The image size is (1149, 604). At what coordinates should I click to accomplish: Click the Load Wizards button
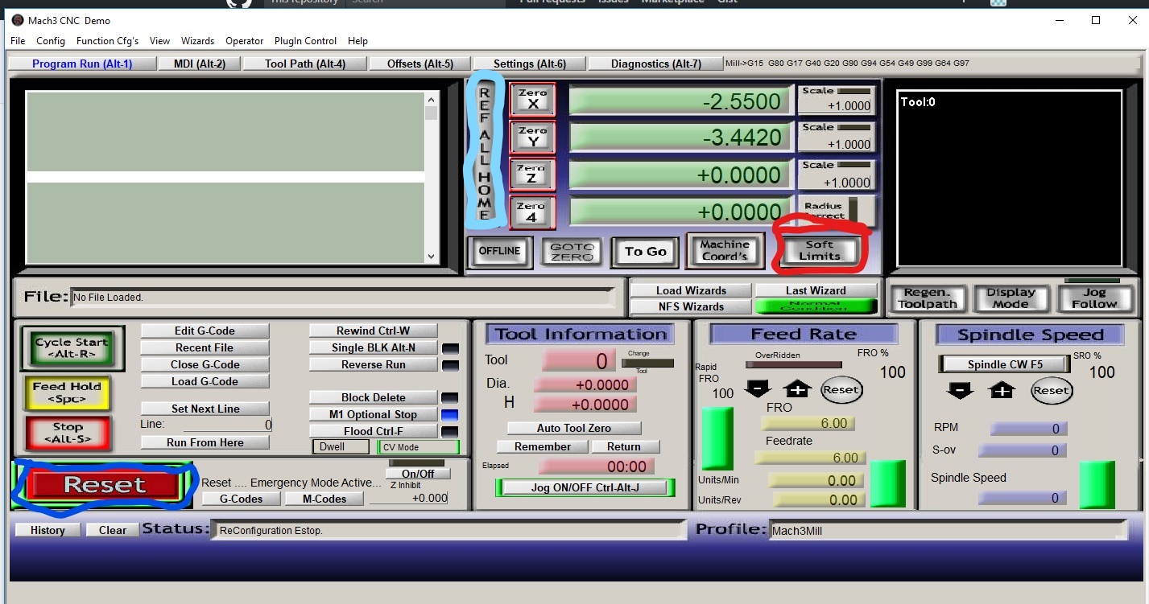[691, 290]
